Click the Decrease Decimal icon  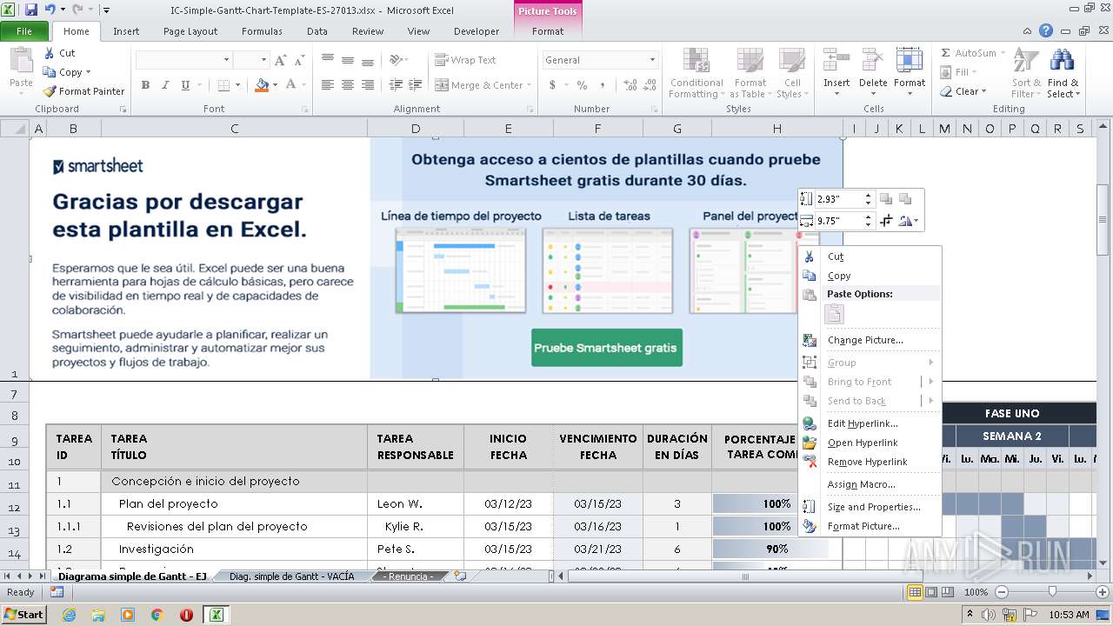click(648, 85)
